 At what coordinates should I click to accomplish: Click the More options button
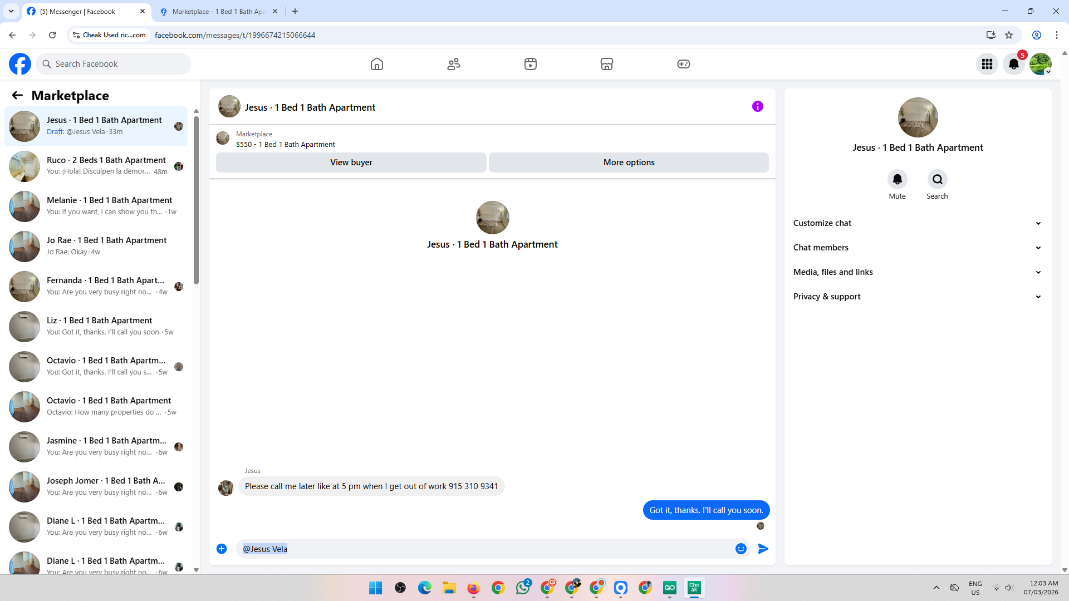(629, 162)
